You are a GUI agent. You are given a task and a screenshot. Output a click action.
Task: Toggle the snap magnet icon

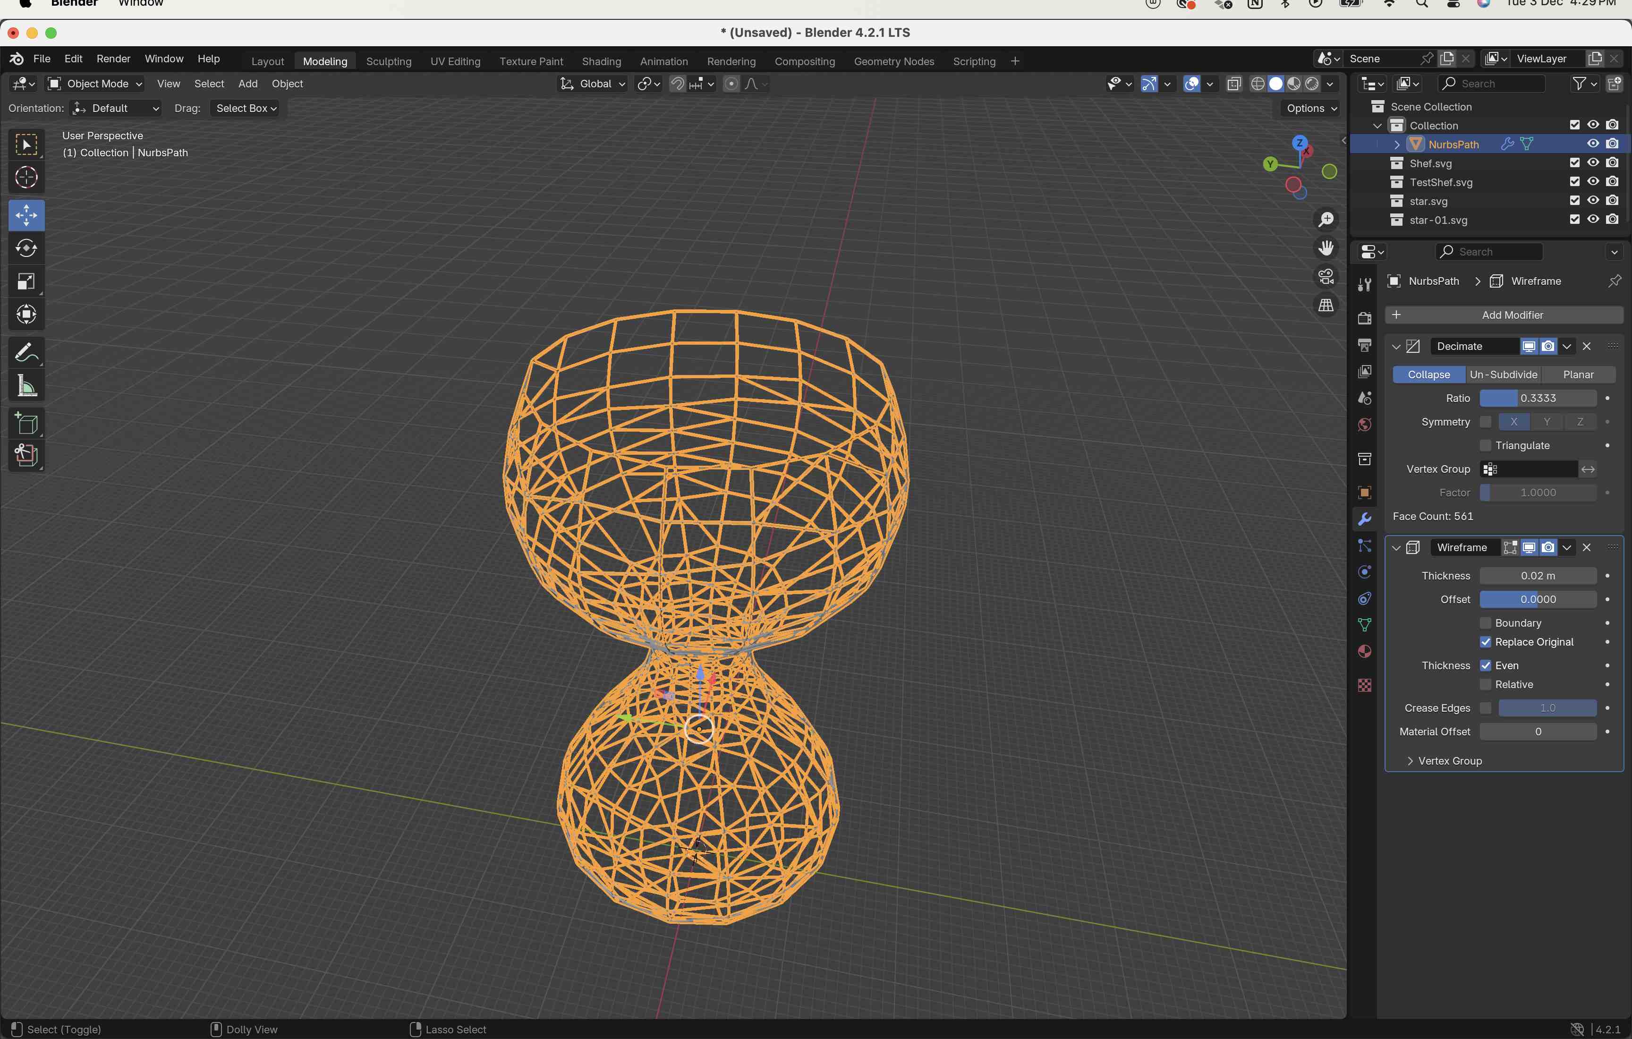click(677, 84)
